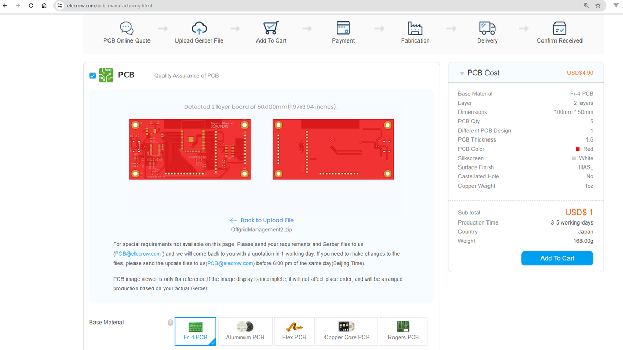Go forward using the browser forward arrow

point(18,6)
